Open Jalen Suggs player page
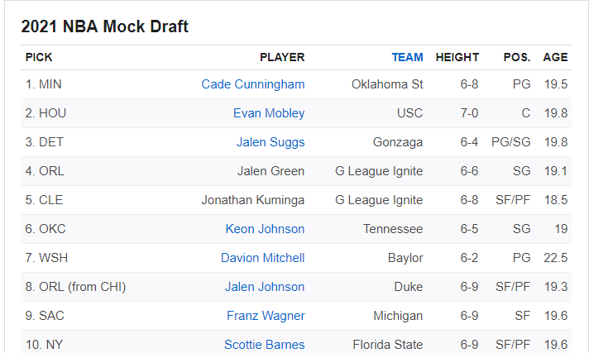This screenshot has height=353, width=608. click(270, 142)
